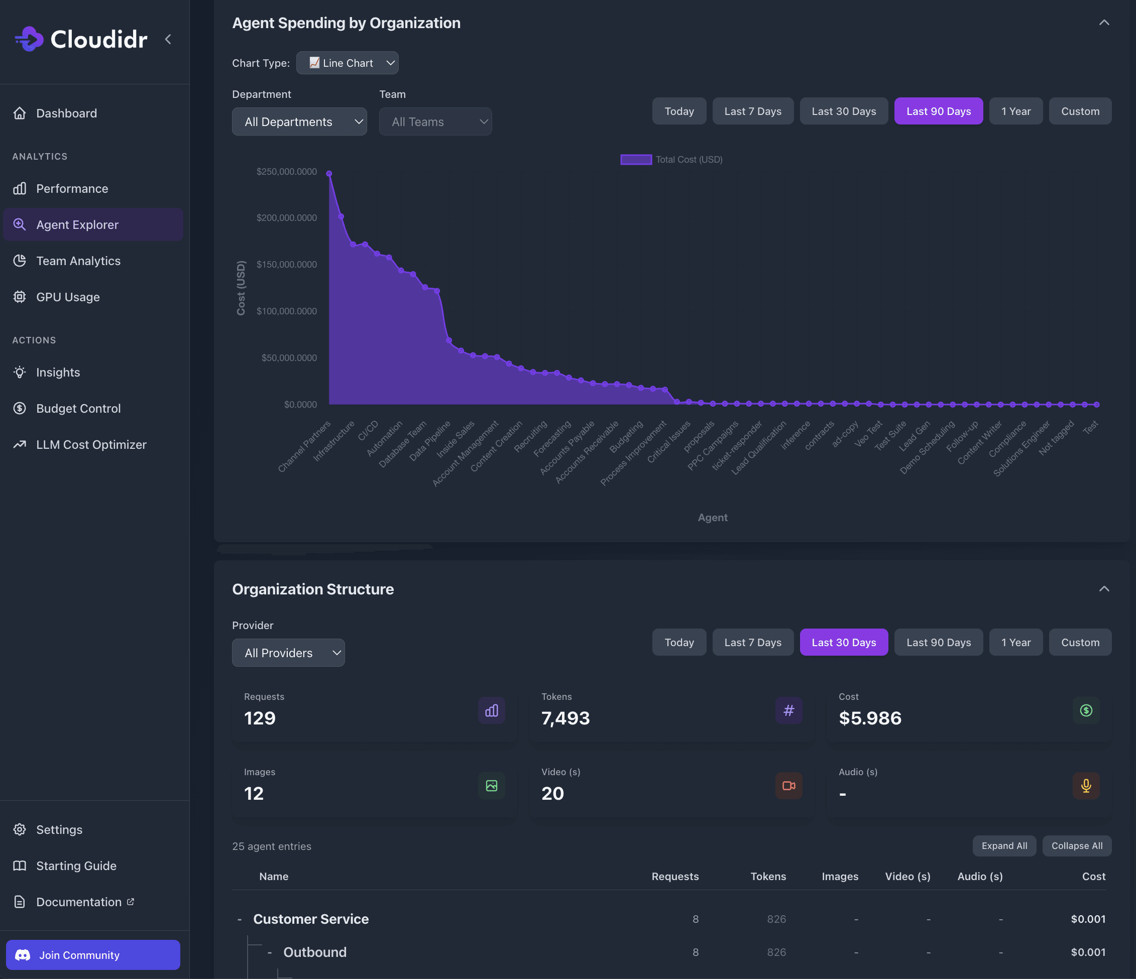This screenshot has height=979, width=1136.
Task: Toggle the Total Cost (USD) legend swatch
Action: point(635,160)
